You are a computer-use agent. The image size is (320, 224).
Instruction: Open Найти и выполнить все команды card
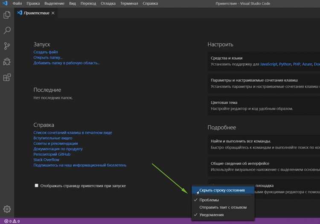(264, 144)
